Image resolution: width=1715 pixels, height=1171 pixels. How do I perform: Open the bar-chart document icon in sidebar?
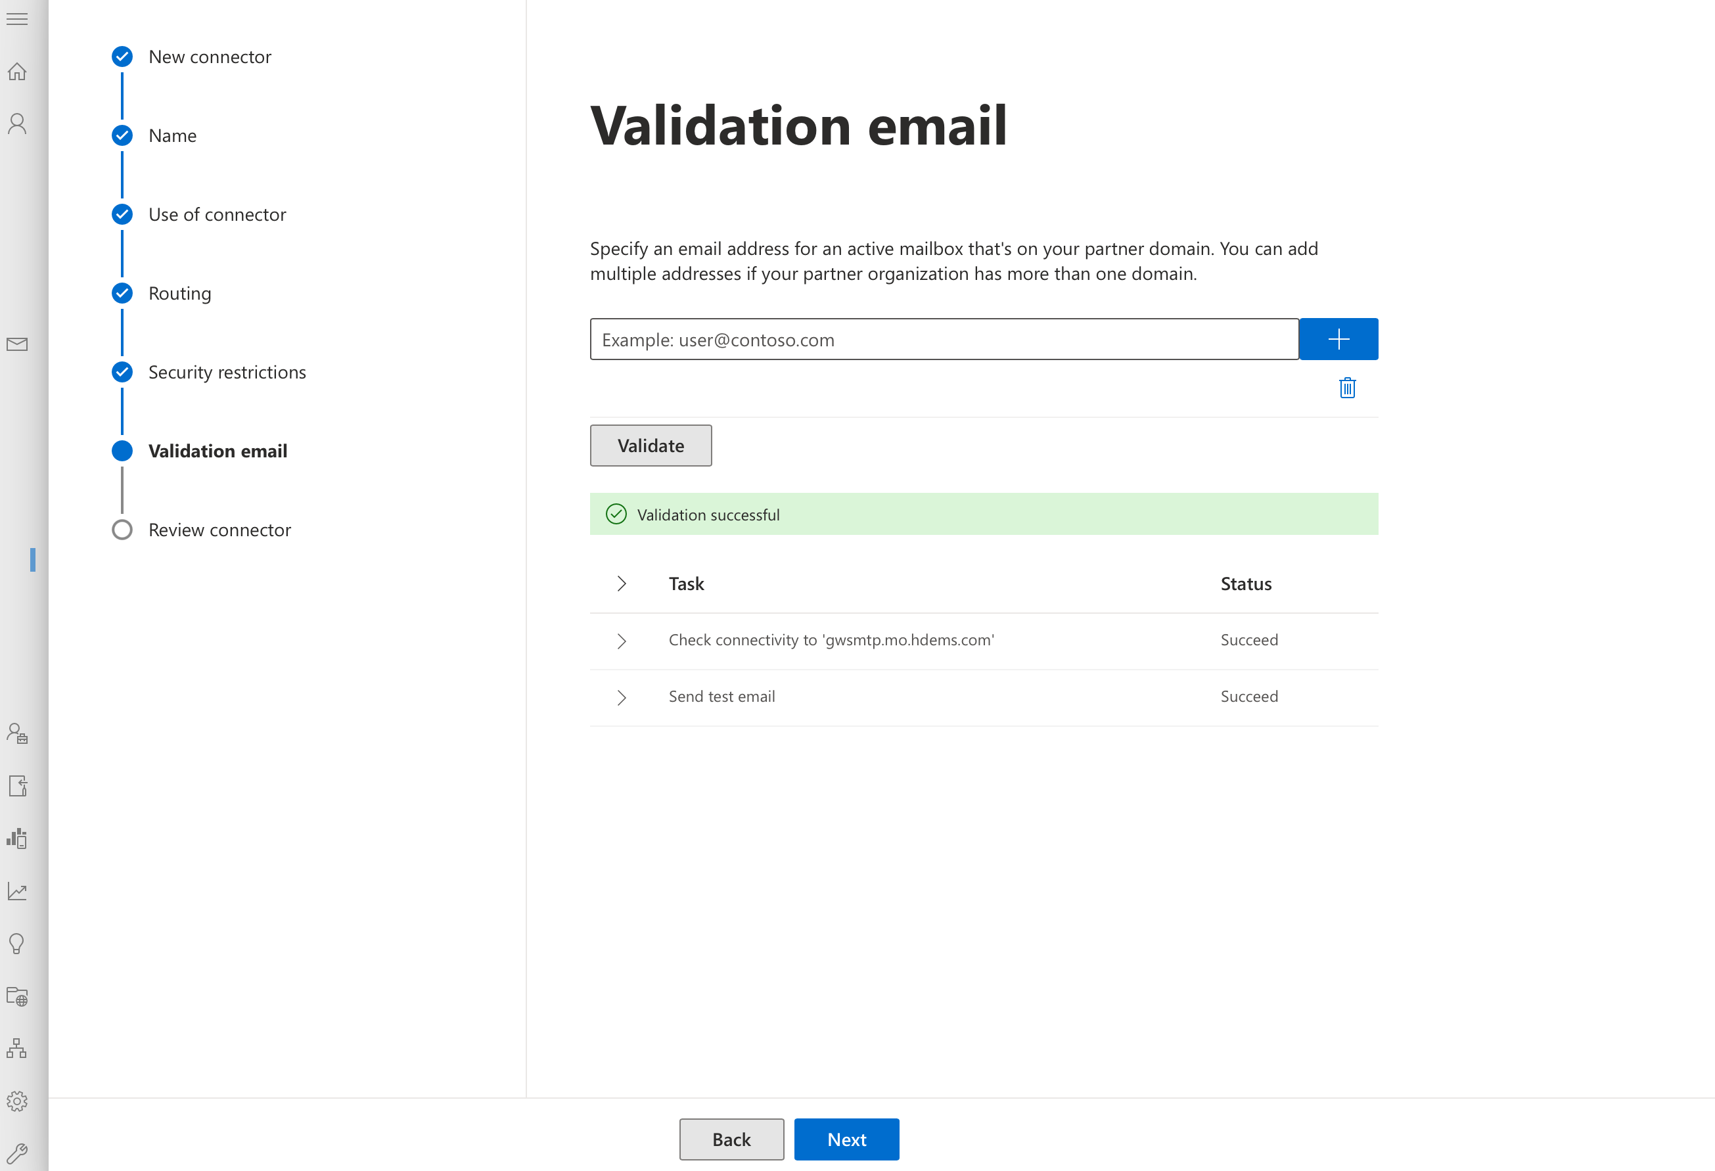click(17, 838)
